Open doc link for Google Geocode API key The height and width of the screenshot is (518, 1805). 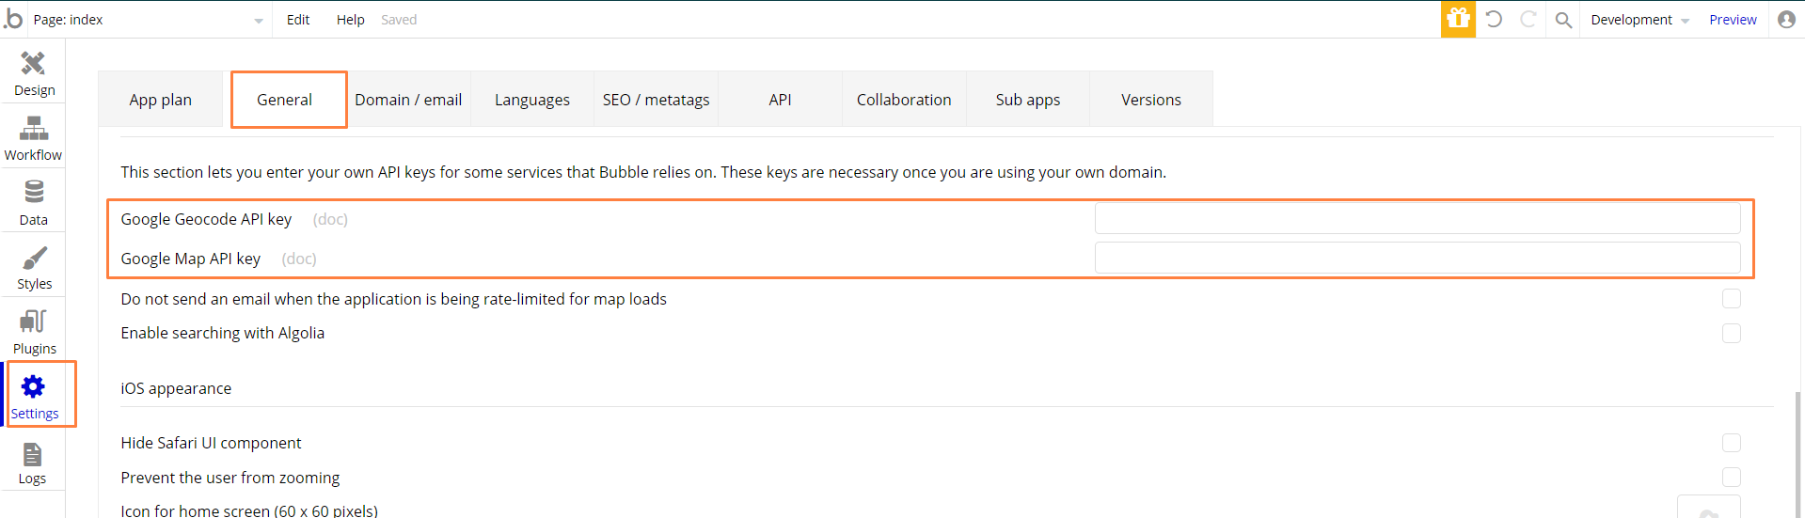pos(330,219)
